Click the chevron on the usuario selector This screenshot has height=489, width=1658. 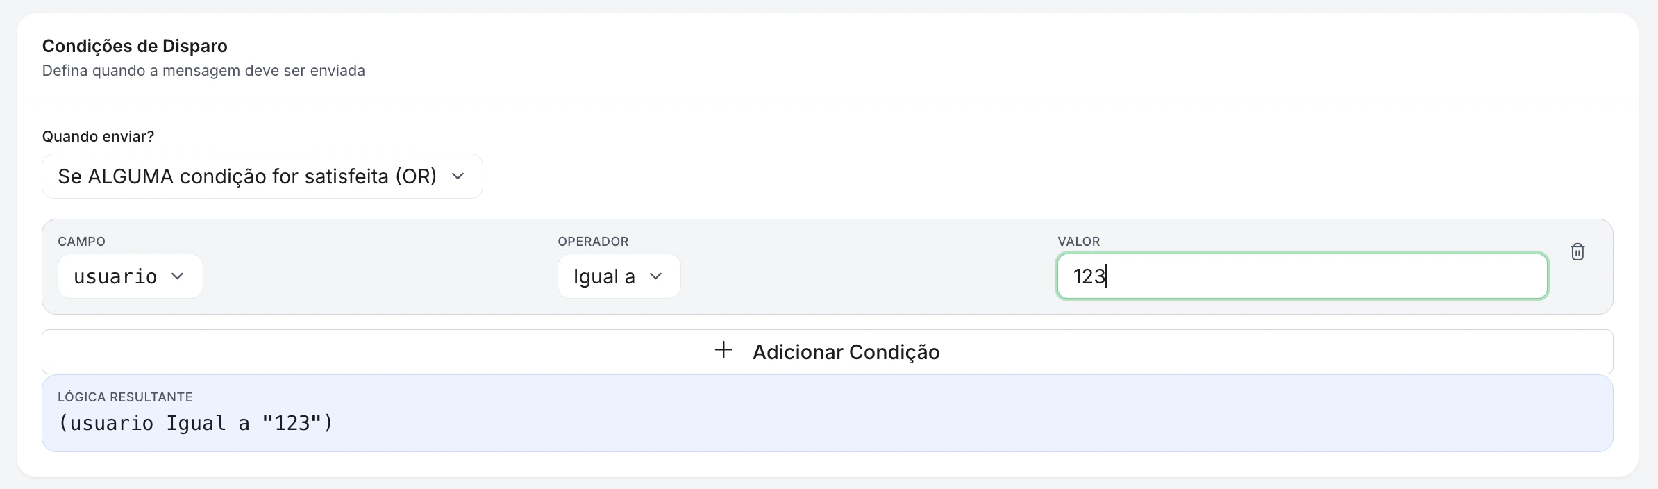point(178,276)
